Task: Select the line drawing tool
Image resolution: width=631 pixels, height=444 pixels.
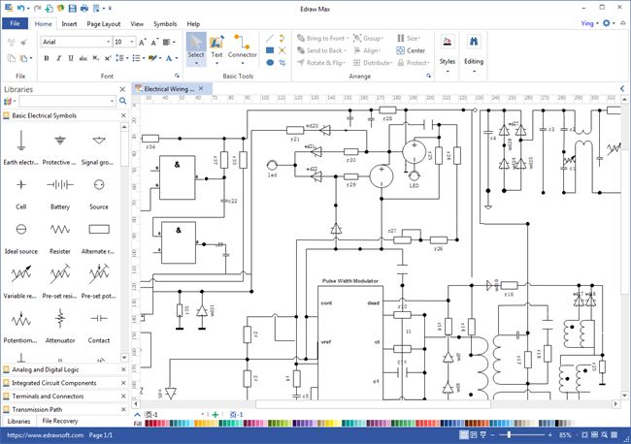Action: (270, 38)
